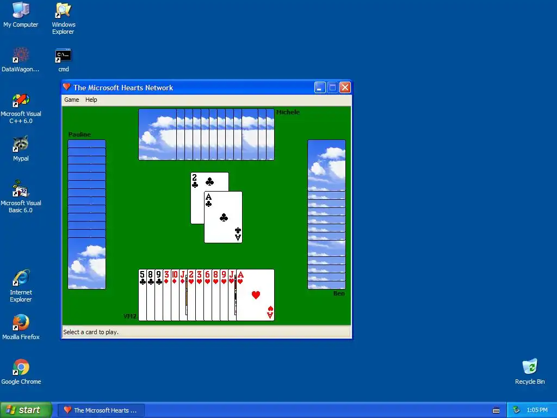The width and height of the screenshot is (557, 418).
Task: Select the Microsoft Visual Basic 6.0 icon
Action: click(x=21, y=197)
